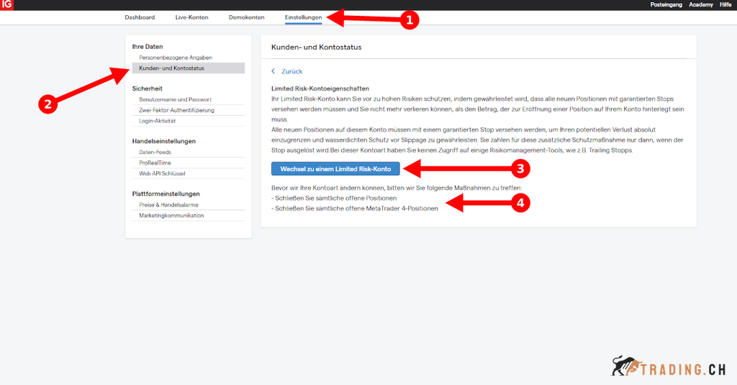Click text about offene MetaTrader 4-Positionen
Image resolution: width=737 pixels, height=385 pixels.
click(x=356, y=208)
